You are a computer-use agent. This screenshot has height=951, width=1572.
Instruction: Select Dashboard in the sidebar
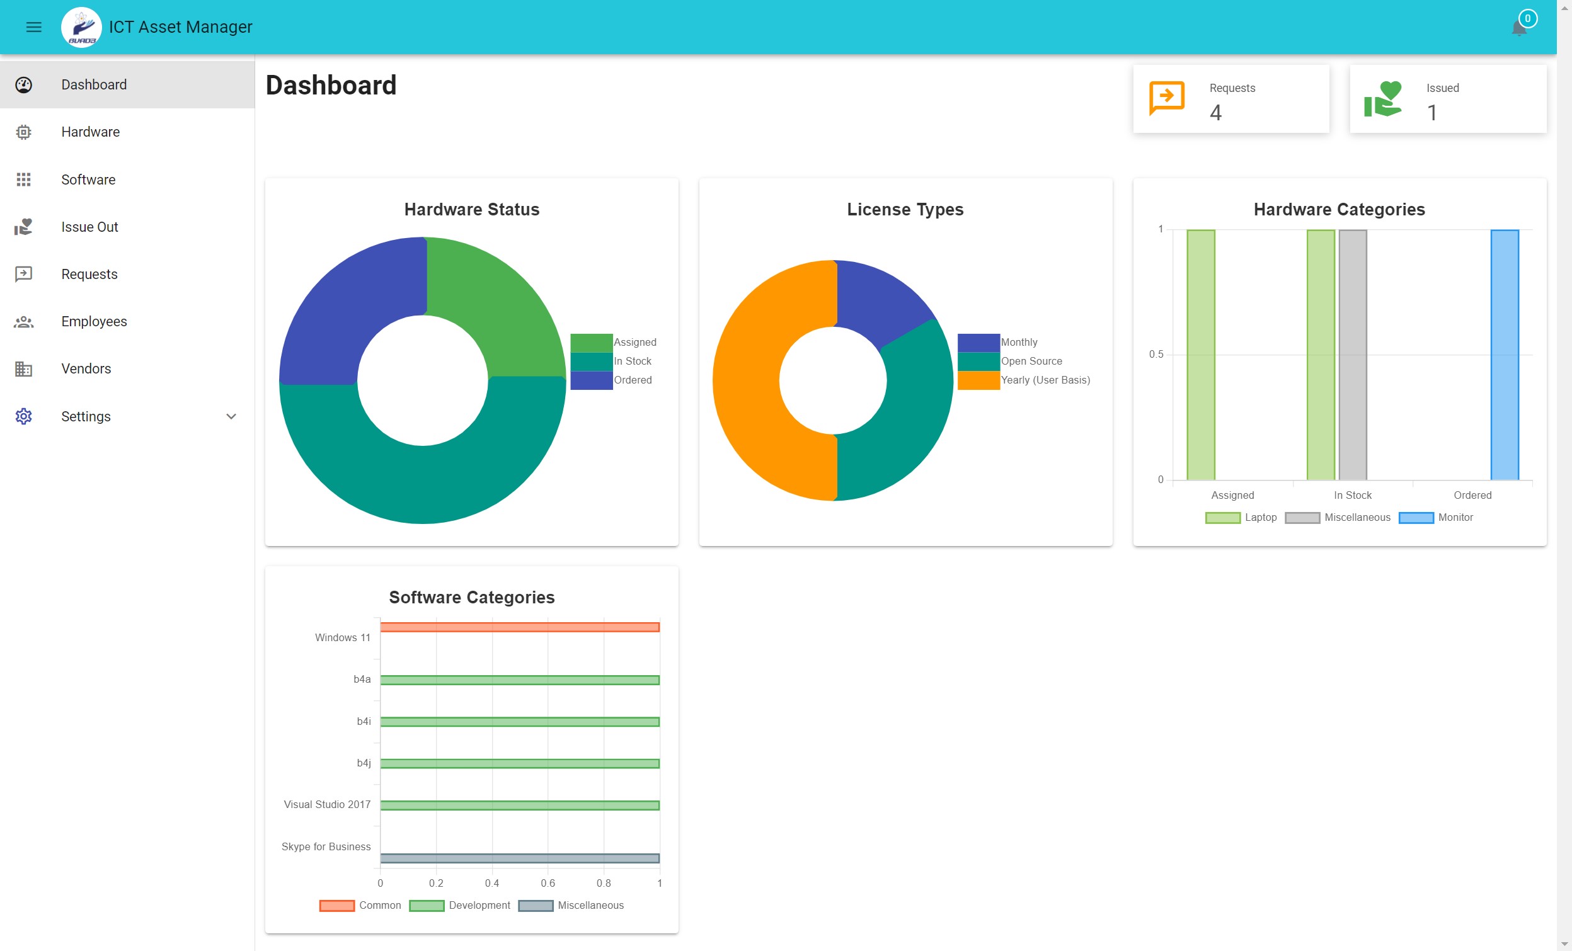pos(94,85)
